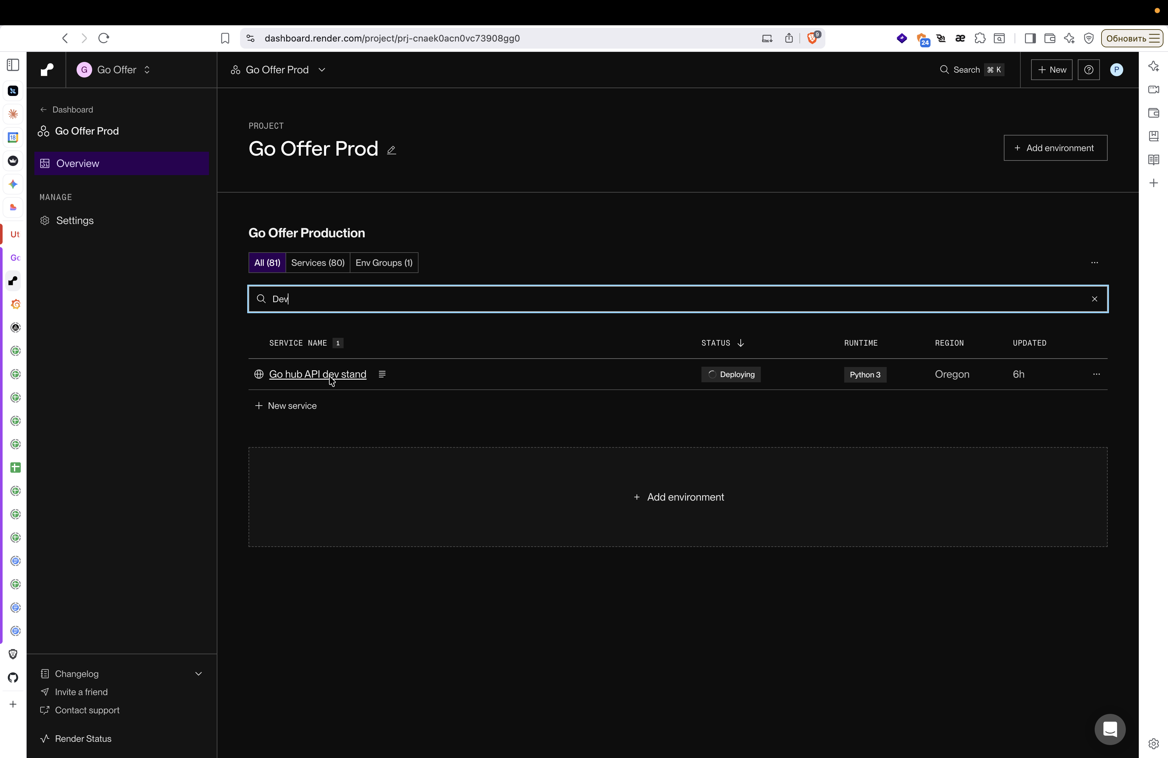Clear the search filter with X

click(x=1094, y=299)
